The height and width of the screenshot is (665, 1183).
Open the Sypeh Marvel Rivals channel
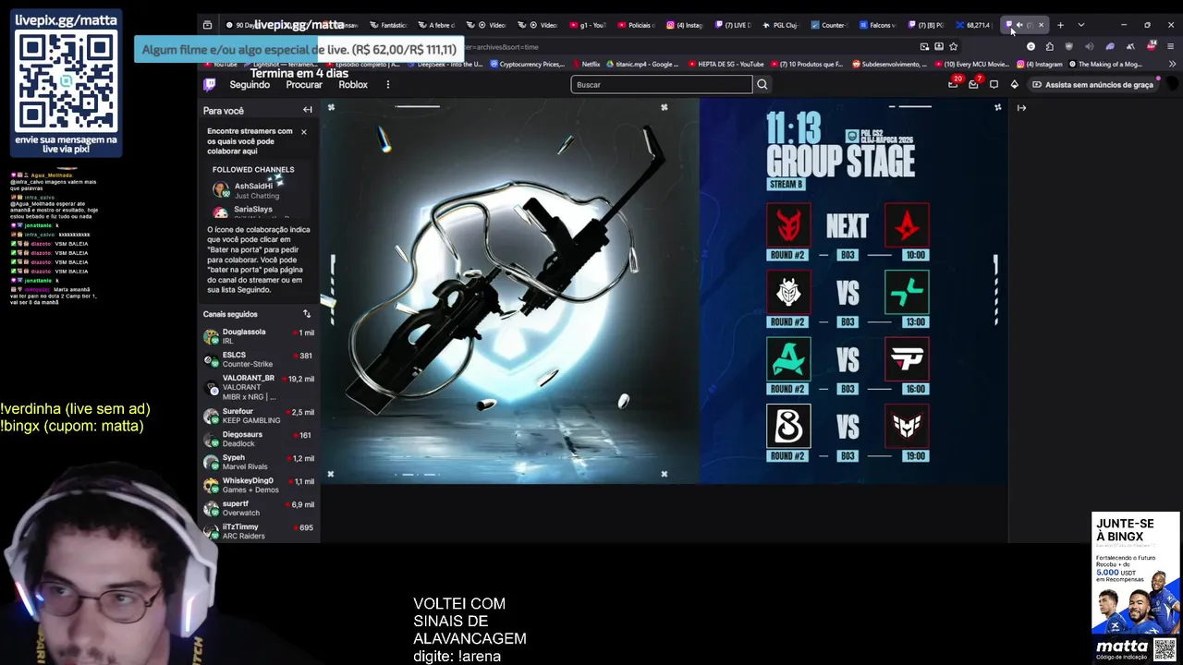(259, 462)
